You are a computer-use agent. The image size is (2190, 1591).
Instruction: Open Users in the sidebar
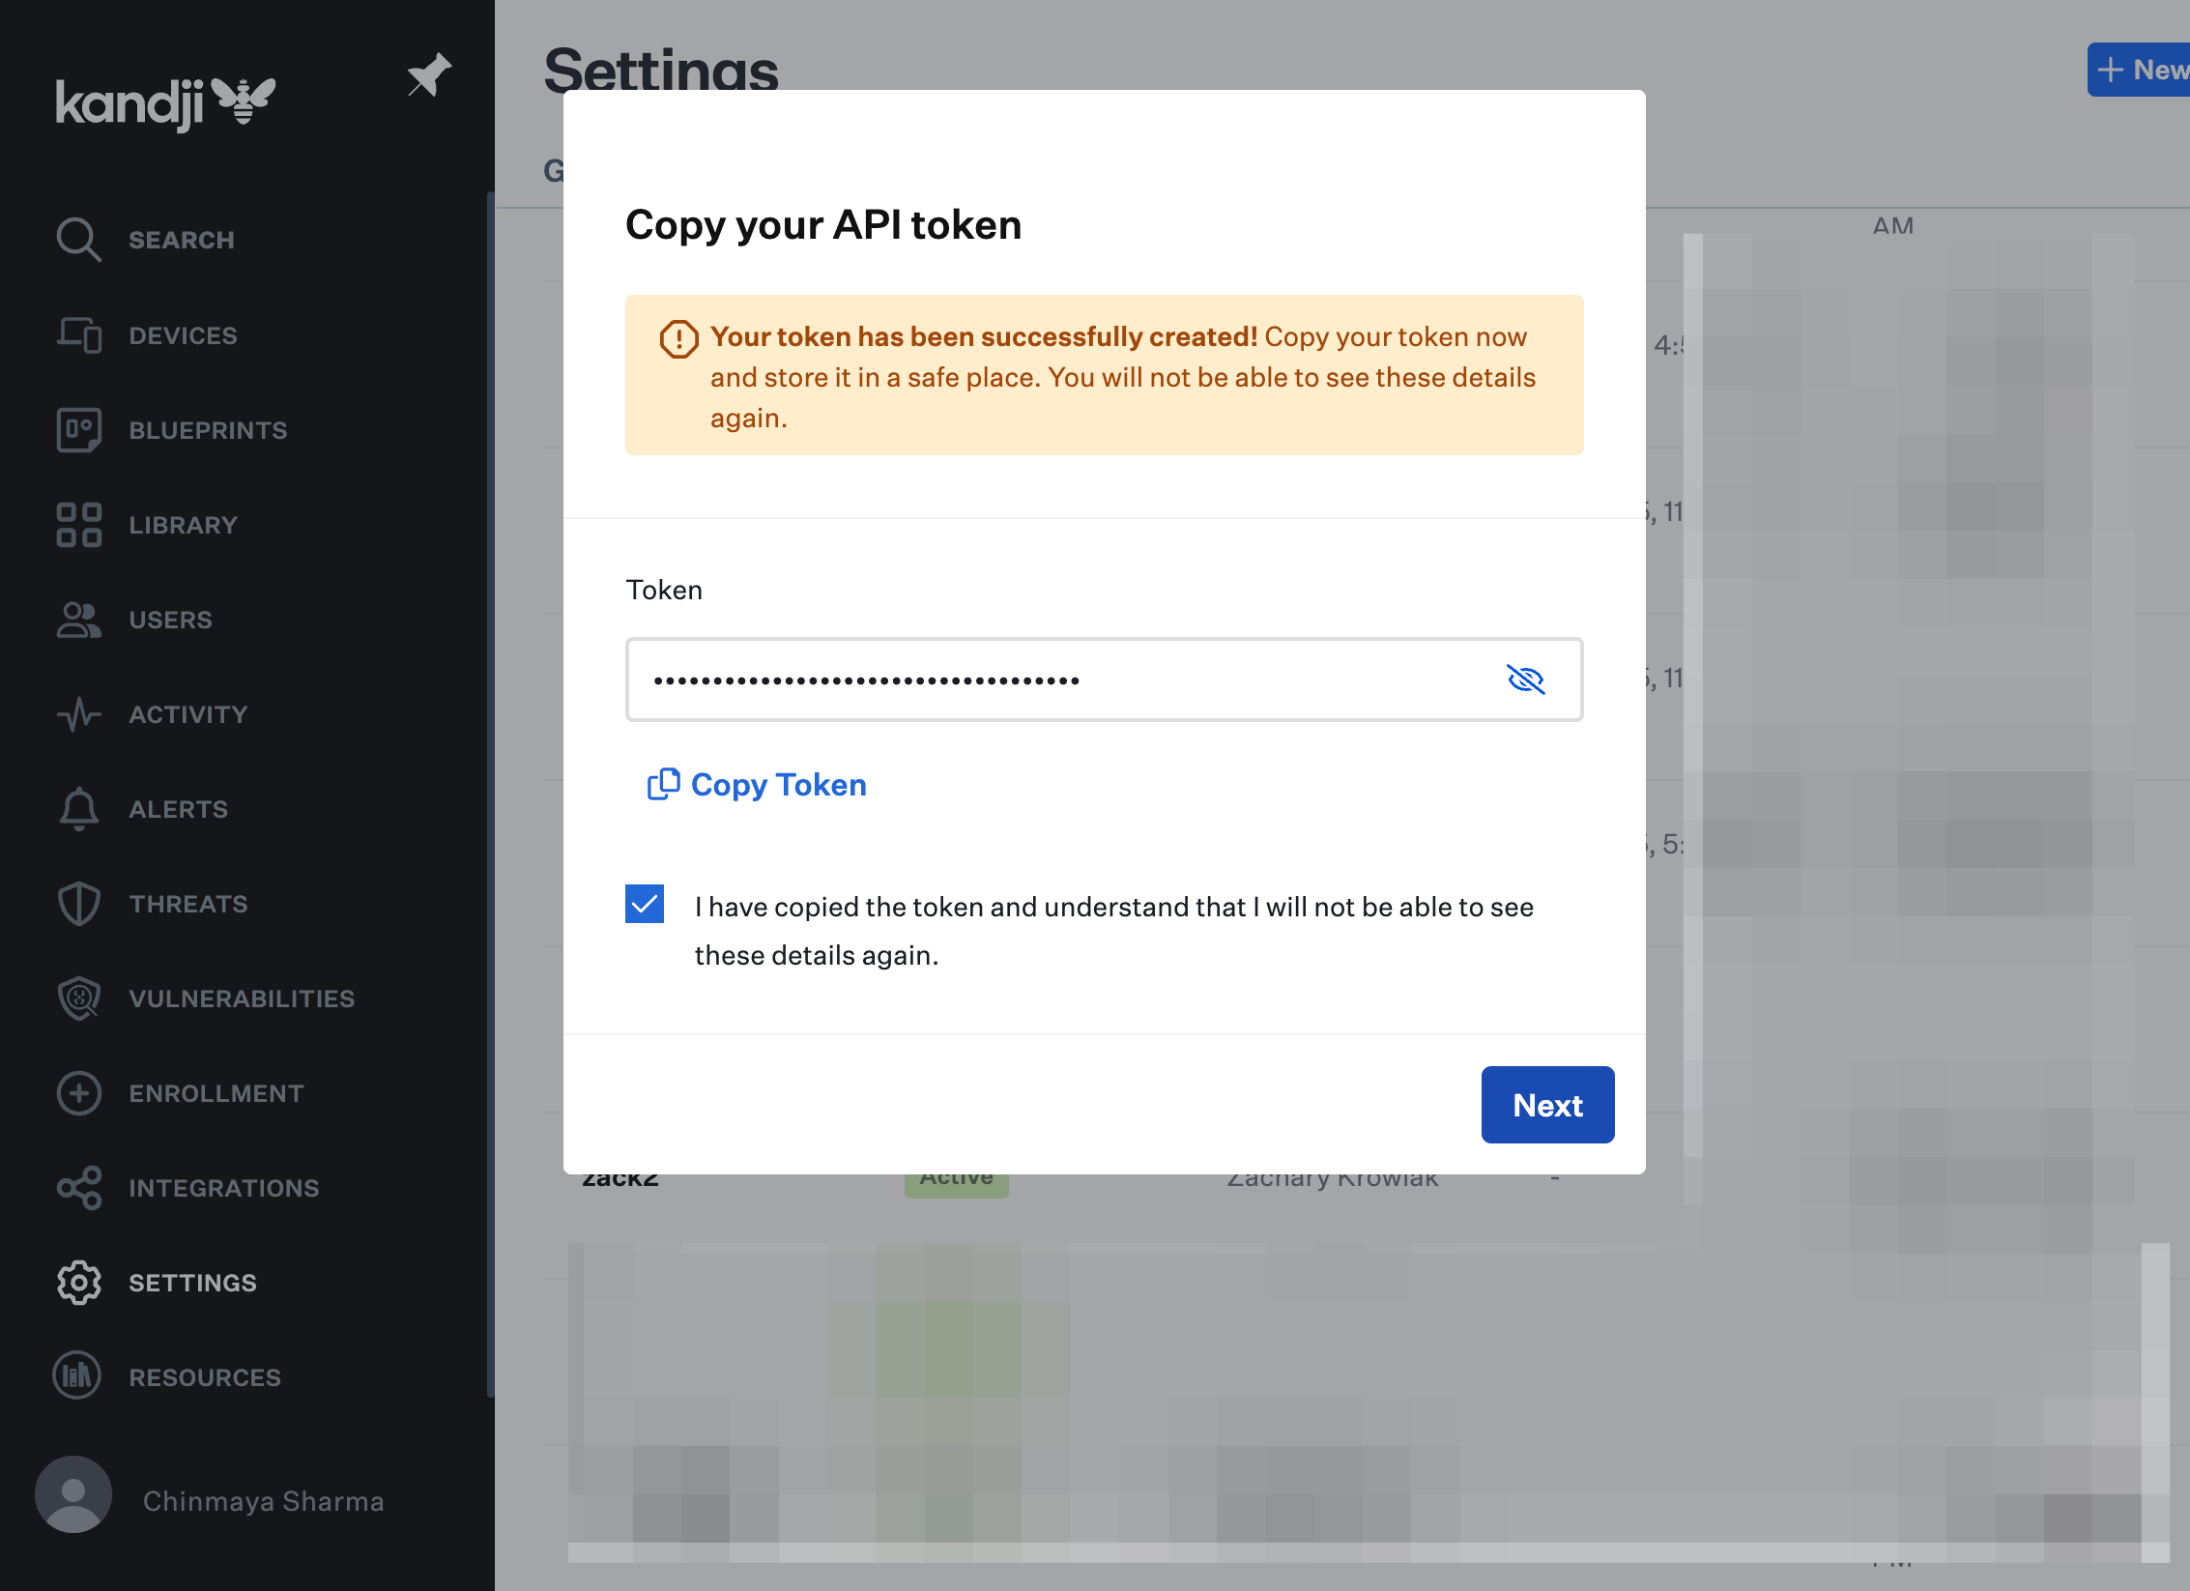point(170,620)
